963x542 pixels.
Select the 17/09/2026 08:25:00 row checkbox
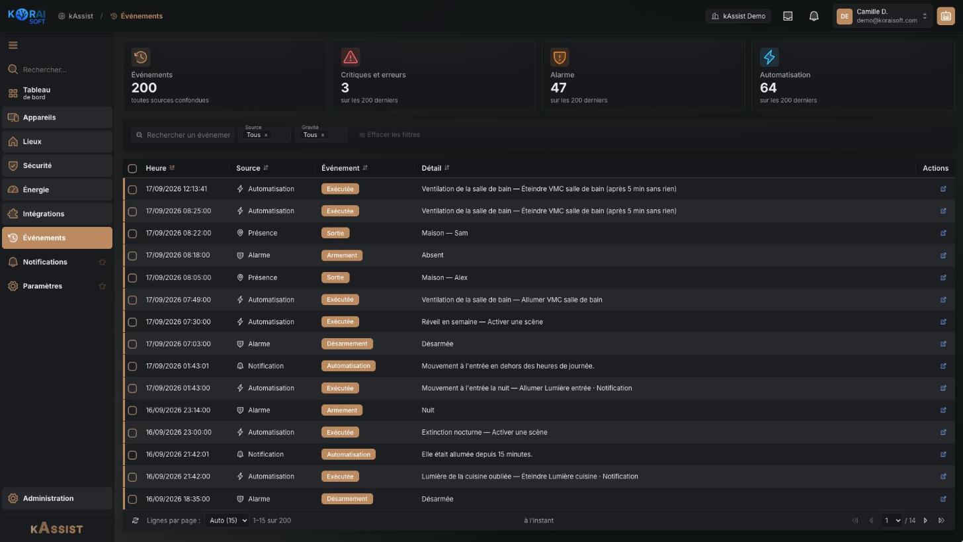(132, 211)
